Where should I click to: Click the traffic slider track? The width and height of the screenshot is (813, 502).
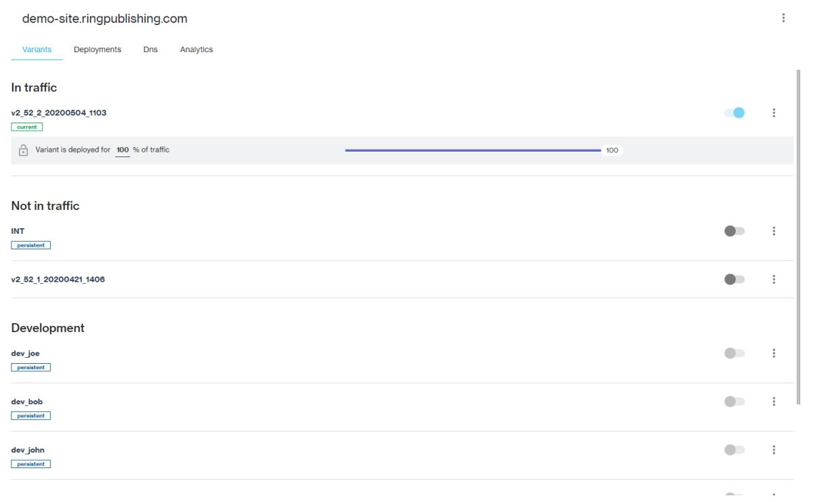[473, 150]
